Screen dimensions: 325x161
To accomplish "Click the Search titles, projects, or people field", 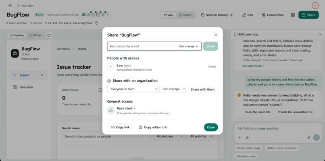I will coord(106,136).
